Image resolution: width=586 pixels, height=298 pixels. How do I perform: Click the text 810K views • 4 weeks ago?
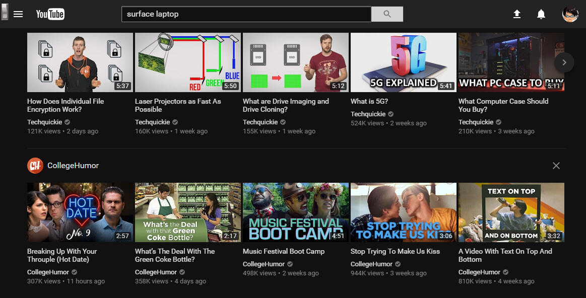pyautogui.click(x=496, y=281)
